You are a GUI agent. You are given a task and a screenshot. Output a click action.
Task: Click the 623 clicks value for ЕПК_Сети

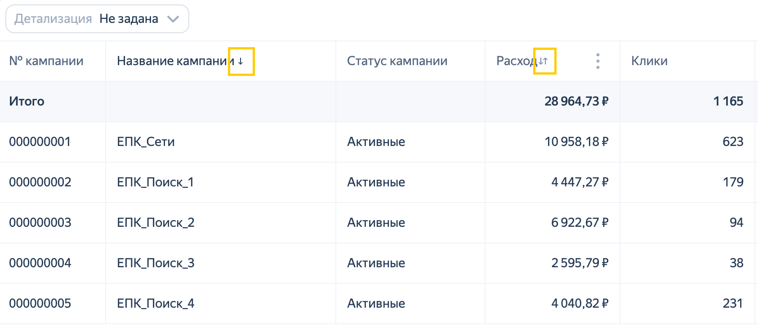click(x=733, y=142)
